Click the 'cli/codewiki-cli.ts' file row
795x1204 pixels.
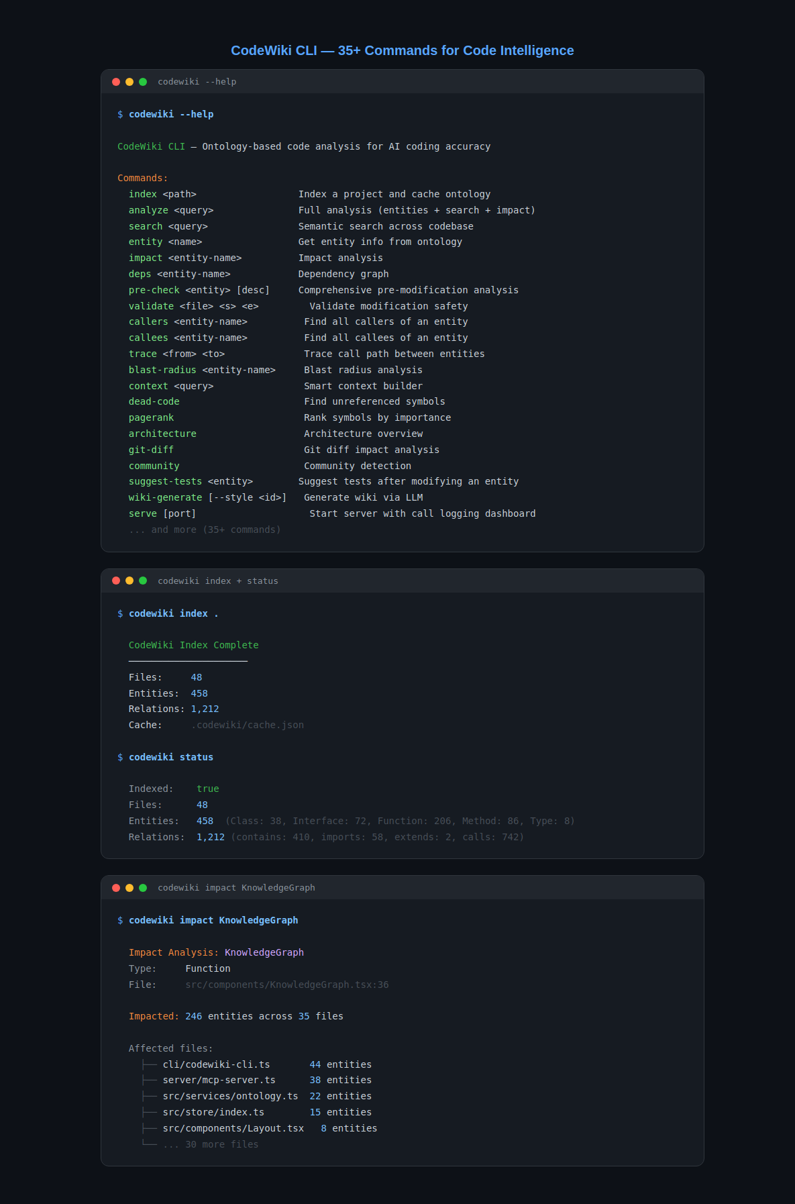pyautogui.click(x=256, y=1065)
